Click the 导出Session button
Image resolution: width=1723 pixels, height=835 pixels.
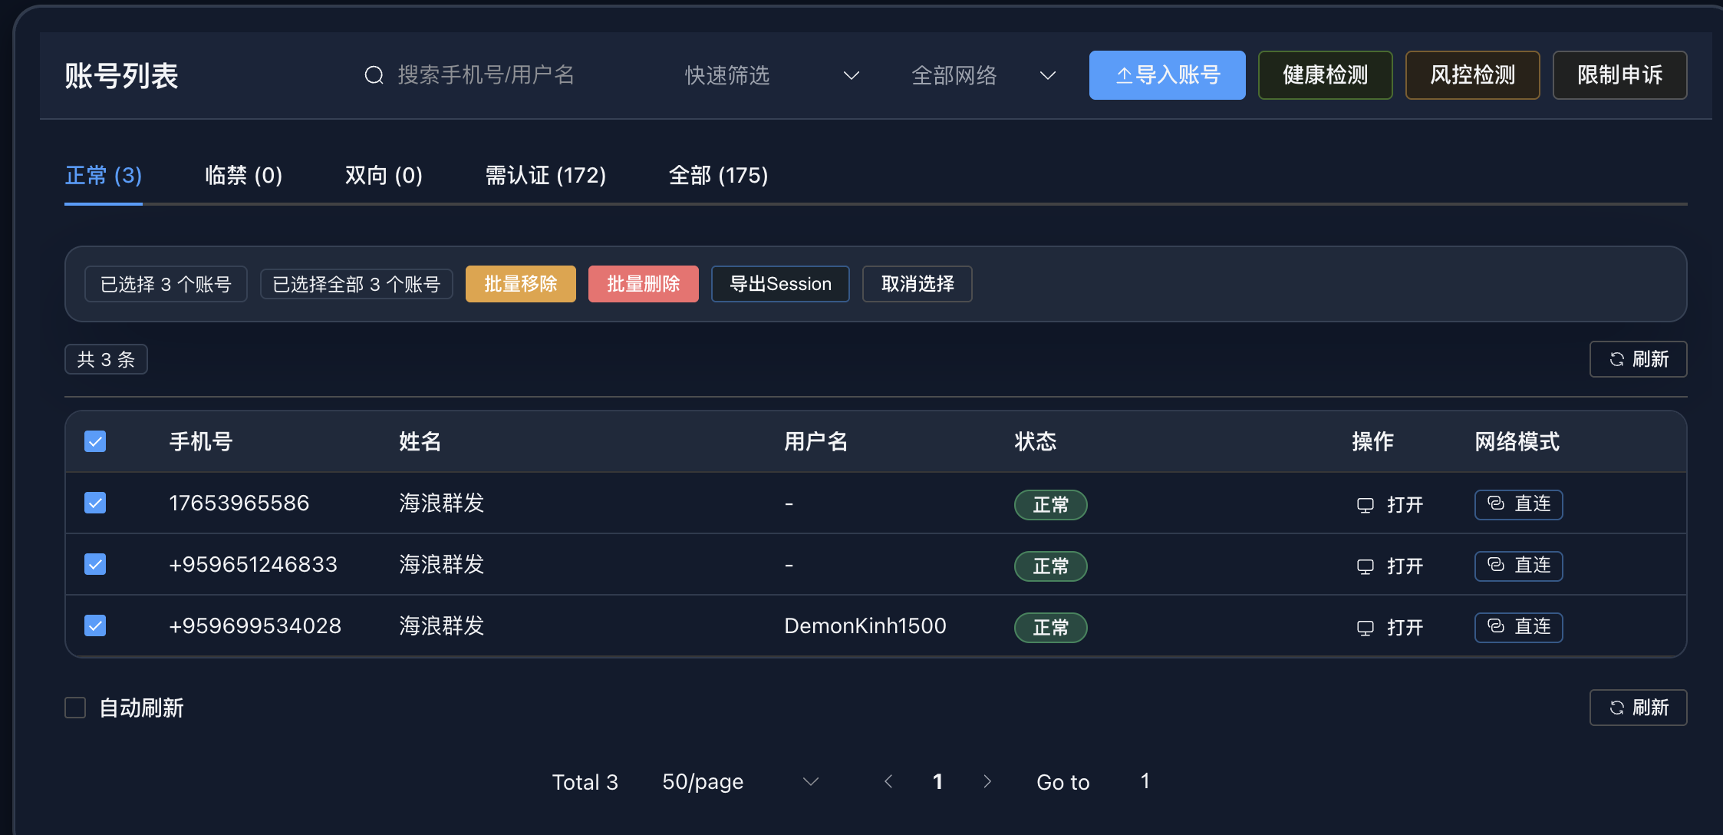[x=780, y=283]
